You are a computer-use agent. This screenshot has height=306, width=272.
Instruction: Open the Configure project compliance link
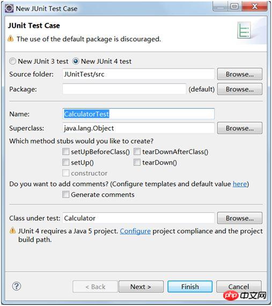coord(135,231)
